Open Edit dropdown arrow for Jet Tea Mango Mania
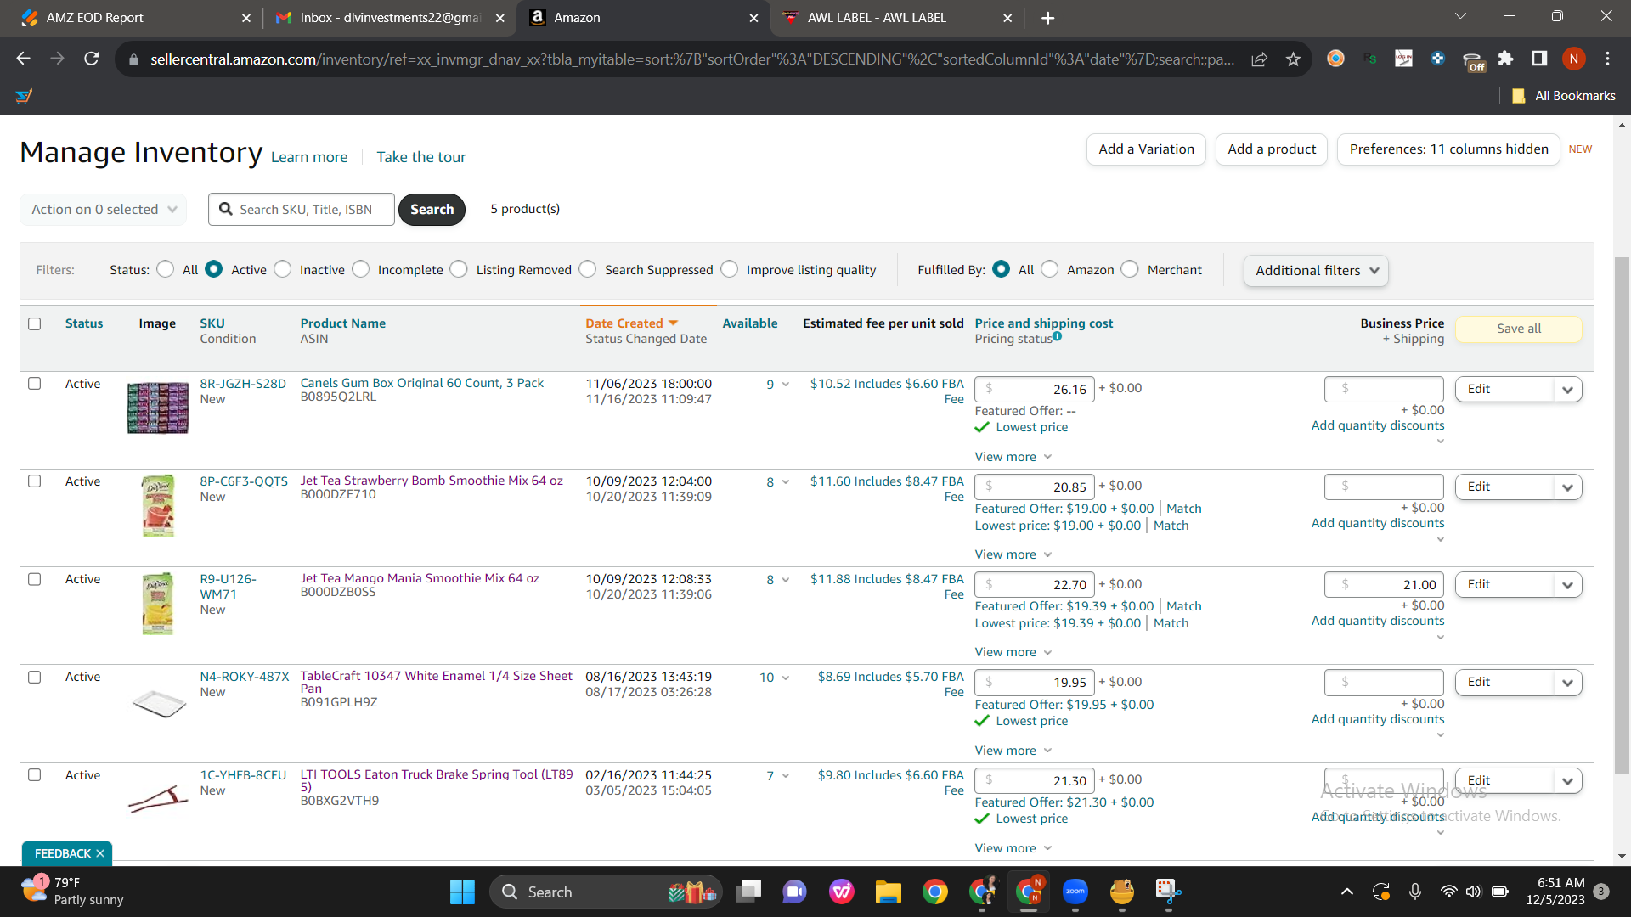This screenshot has height=917, width=1631. (1568, 585)
